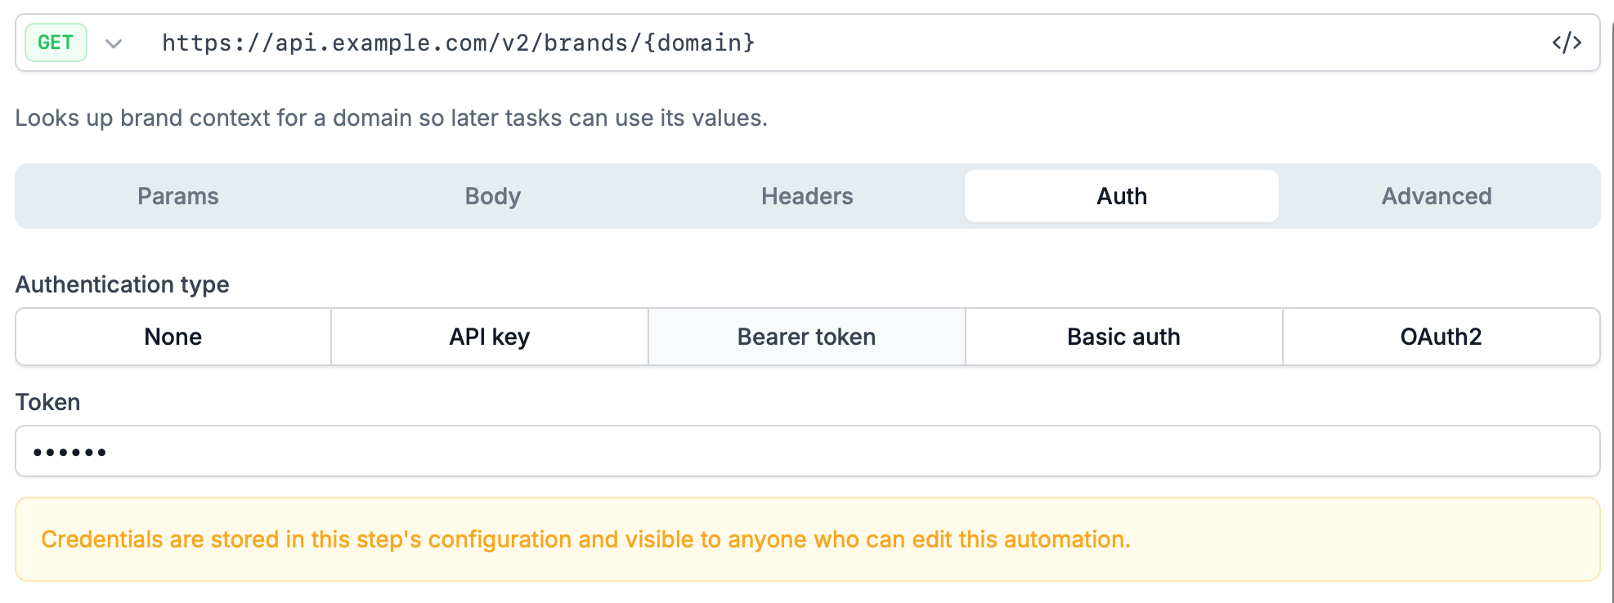Click the Token field label
The height and width of the screenshot is (603, 1614).
pyautogui.click(x=48, y=402)
